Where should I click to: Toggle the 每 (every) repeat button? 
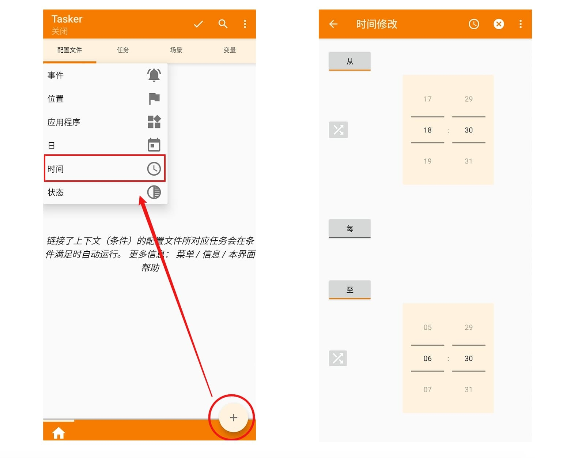[x=350, y=228]
